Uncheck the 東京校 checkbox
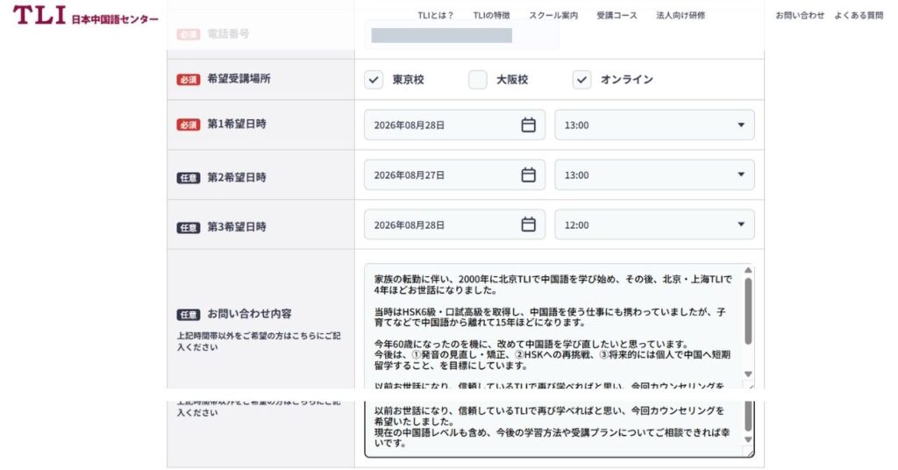This screenshot has width=898, height=470. tap(374, 80)
